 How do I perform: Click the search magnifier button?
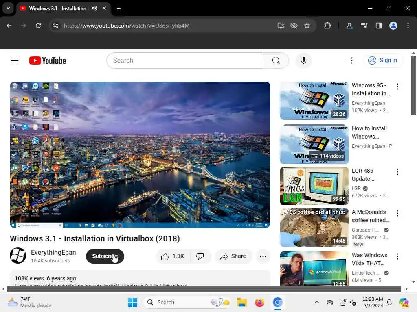pyautogui.click(x=276, y=61)
